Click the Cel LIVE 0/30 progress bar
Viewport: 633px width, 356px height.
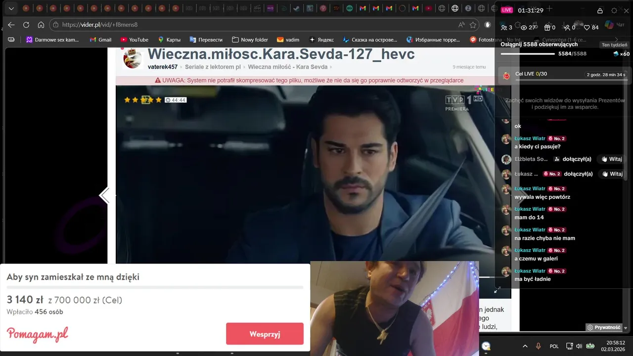point(572,80)
